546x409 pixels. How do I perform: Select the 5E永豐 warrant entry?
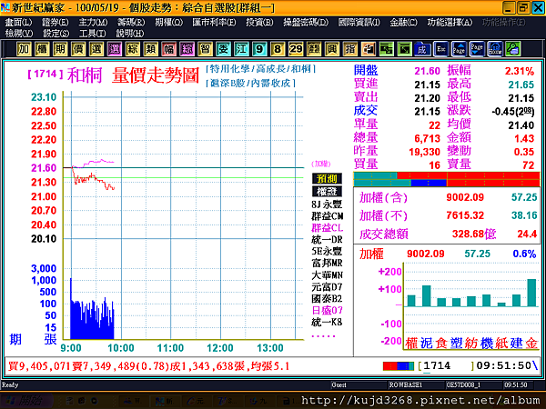[x=327, y=252]
